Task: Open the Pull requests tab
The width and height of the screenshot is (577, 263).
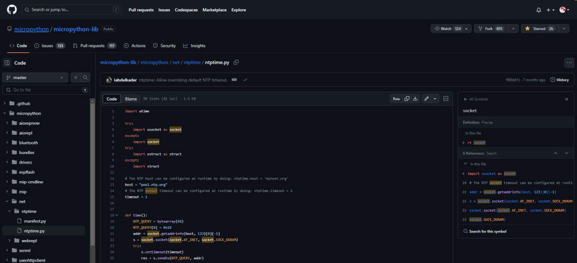Action: point(94,46)
